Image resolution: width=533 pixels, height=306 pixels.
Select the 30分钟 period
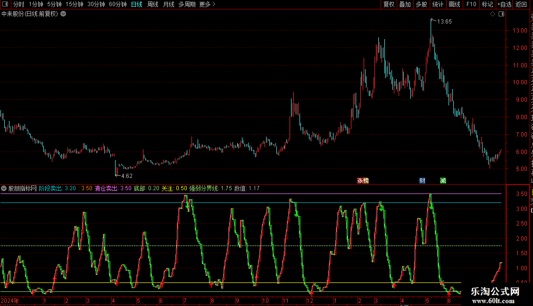pos(96,4)
